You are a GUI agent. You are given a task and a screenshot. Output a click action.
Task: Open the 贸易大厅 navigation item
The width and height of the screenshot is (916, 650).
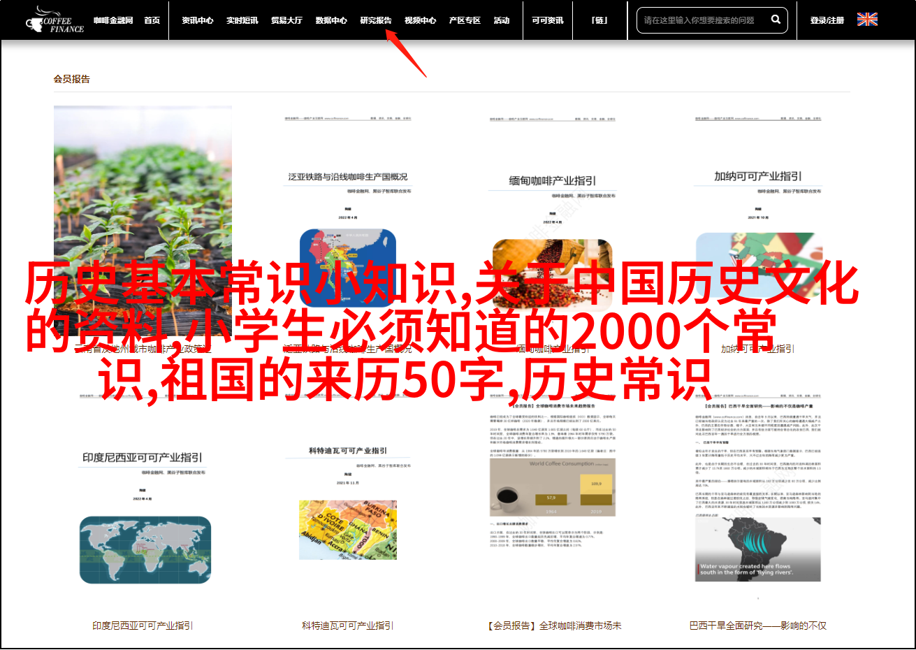click(x=286, y=20)
